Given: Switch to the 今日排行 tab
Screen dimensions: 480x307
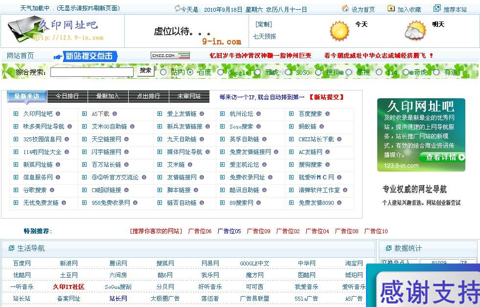Looking at the screenshot, I should pyautogui.click(x=68, y=96).
